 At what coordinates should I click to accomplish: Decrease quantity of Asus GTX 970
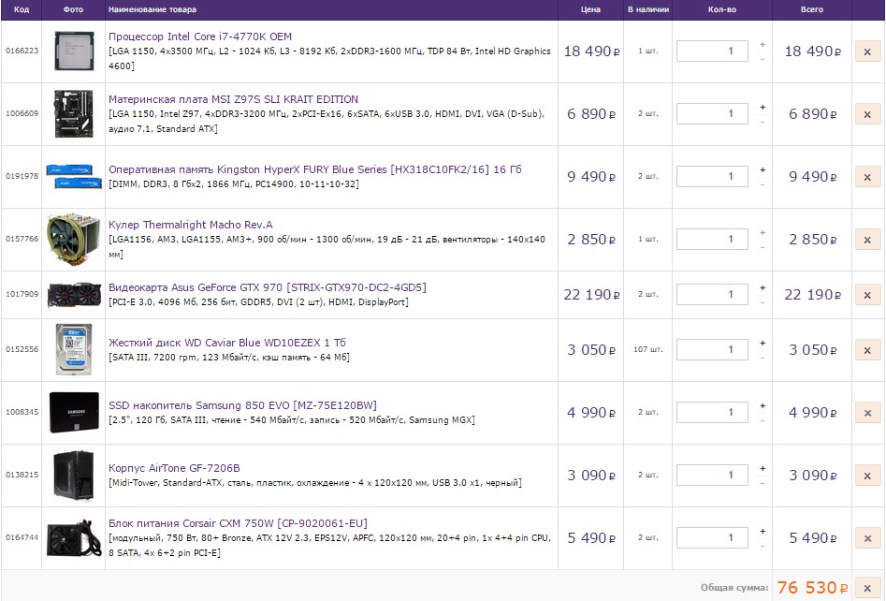click(763, 302)
